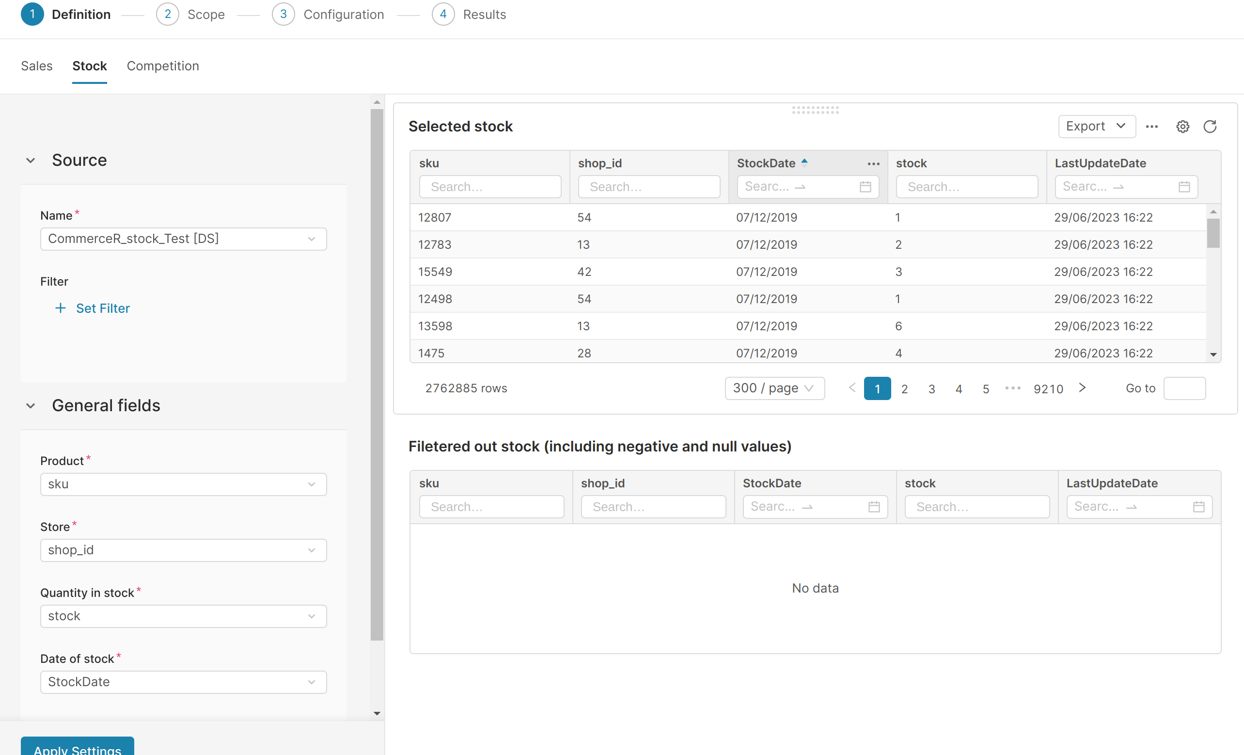Open calendar in Selected stock LastUpdateDate filter
This screenshot has height=755, width=1244.
[x=1184, y=187]
